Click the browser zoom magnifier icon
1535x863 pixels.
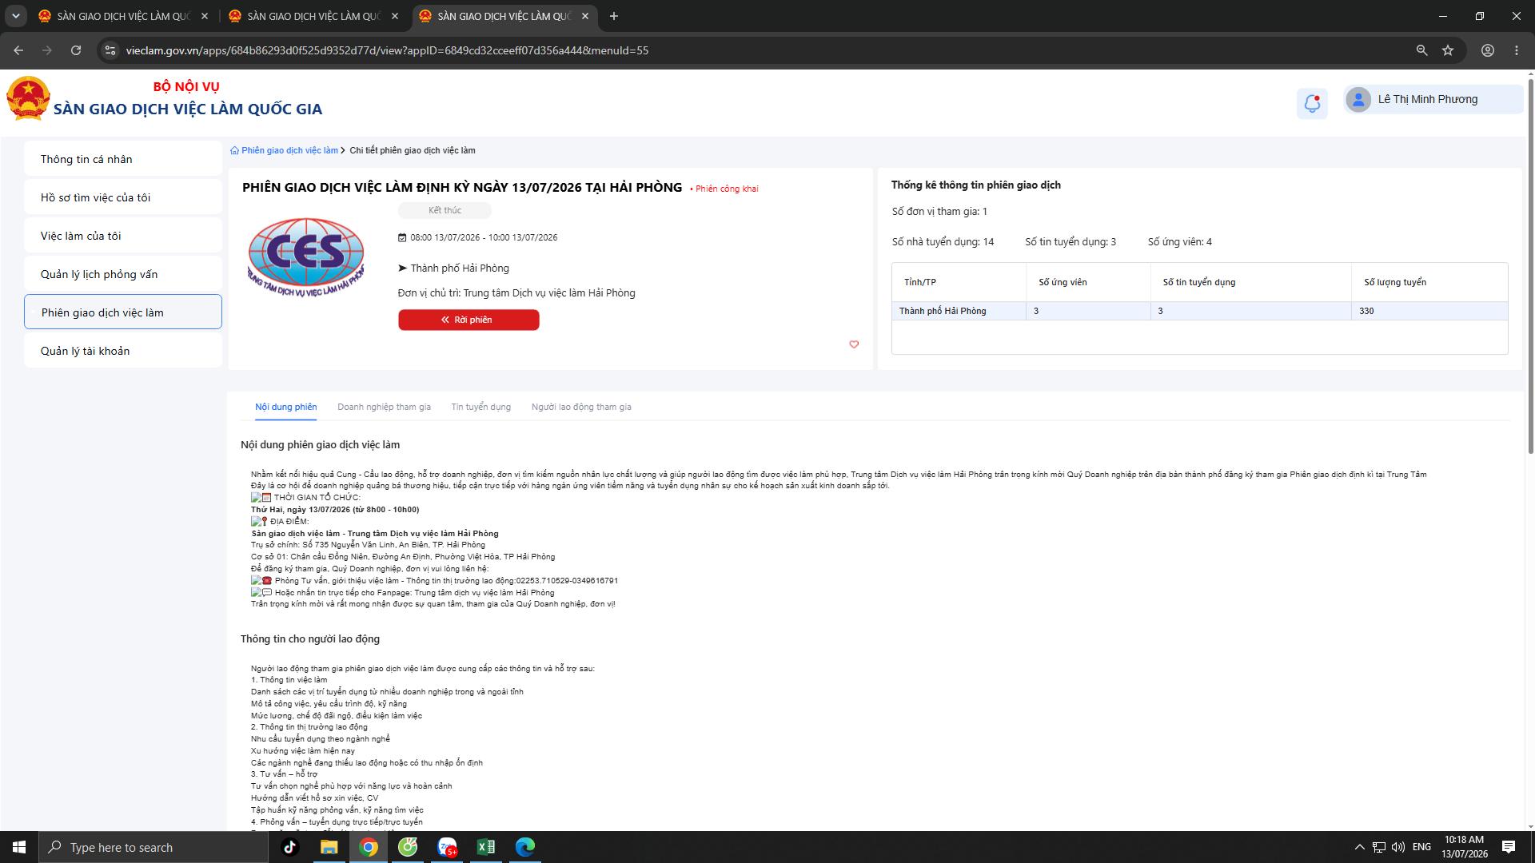click(1421, 50)
